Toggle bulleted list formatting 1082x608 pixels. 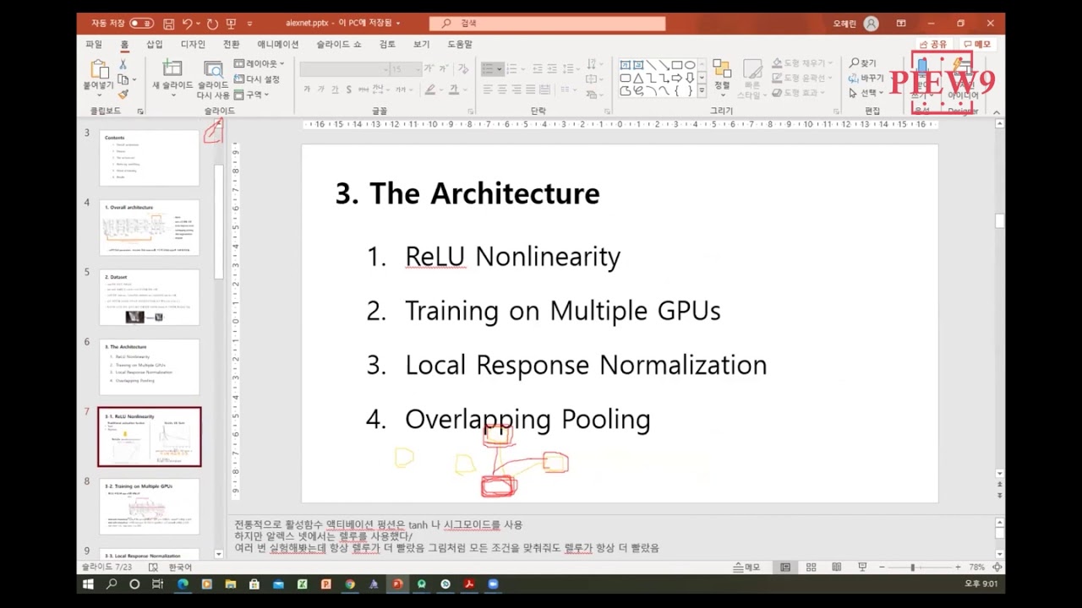point(489,69)
